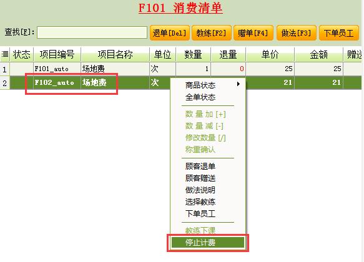Select 顾客赠送 menu option
The height and width of the screenshot is (262, 364).
pos(200,178)
